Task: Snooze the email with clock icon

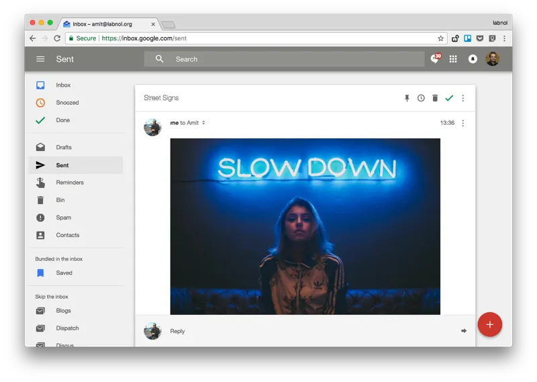Action: click(421, 98)
